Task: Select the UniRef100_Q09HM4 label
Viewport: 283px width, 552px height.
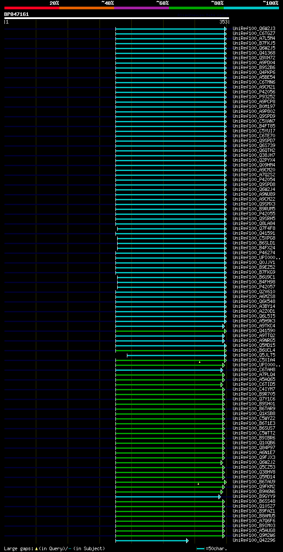Action: (x=254, y=165)
